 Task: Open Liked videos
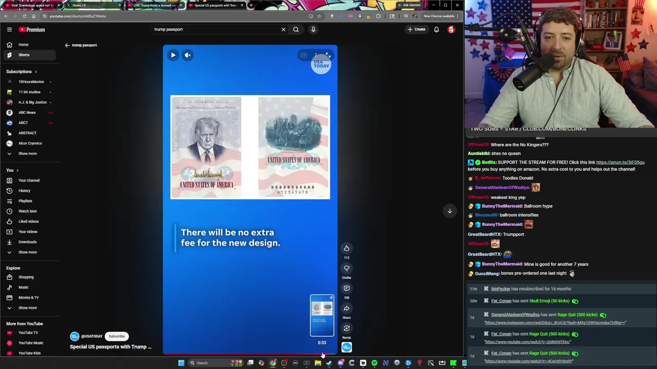30,221
